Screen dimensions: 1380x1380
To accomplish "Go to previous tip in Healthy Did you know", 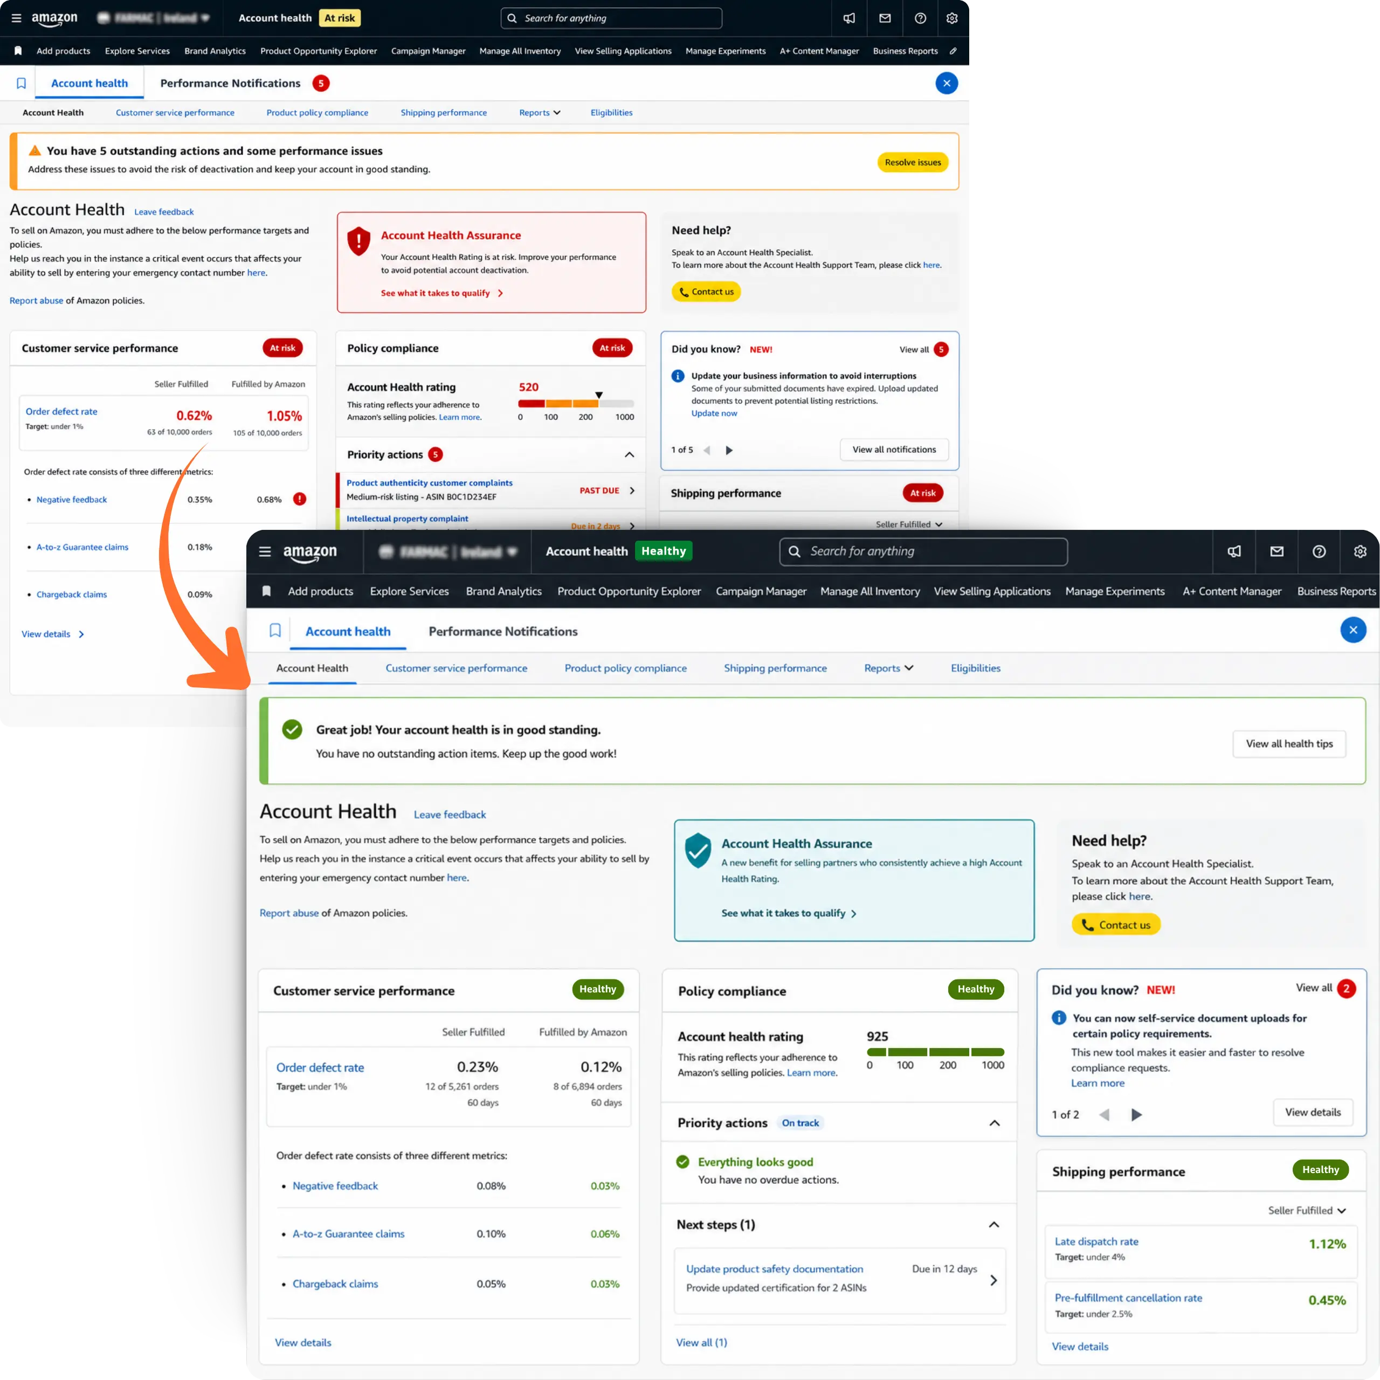I will (x=1105, y=1114).
